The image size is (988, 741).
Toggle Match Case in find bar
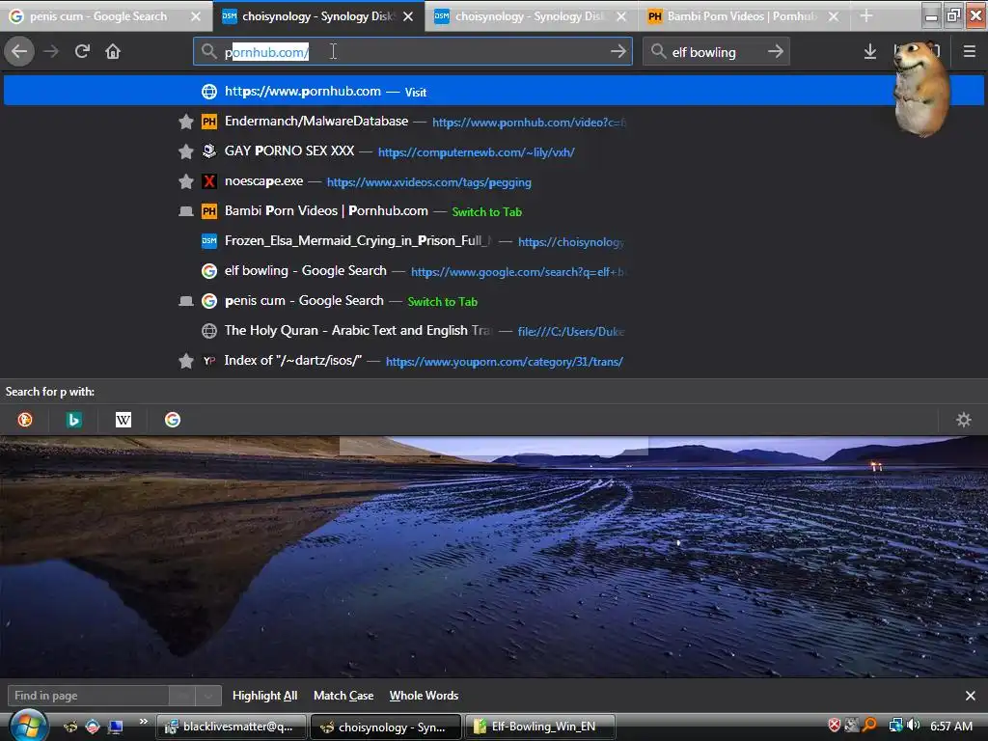pyautogui.click(x=343, y=696)
